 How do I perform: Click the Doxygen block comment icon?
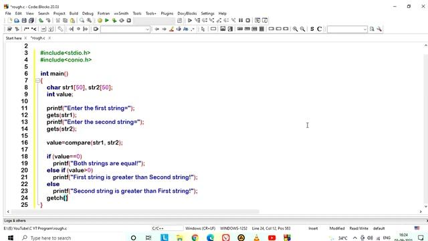click(27, 29)
